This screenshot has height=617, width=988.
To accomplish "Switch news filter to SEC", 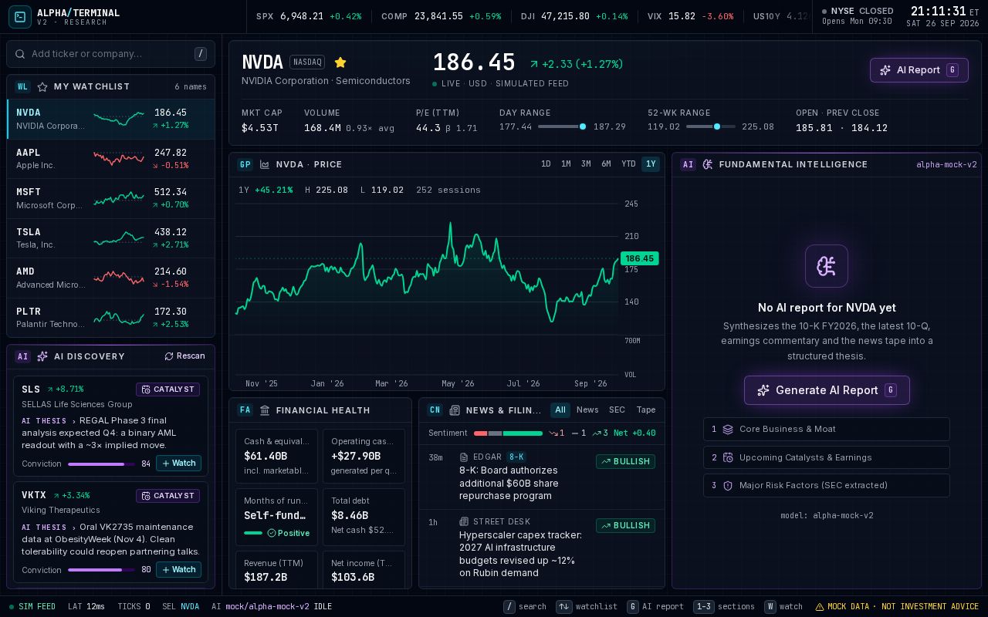I will coord(617,410).
